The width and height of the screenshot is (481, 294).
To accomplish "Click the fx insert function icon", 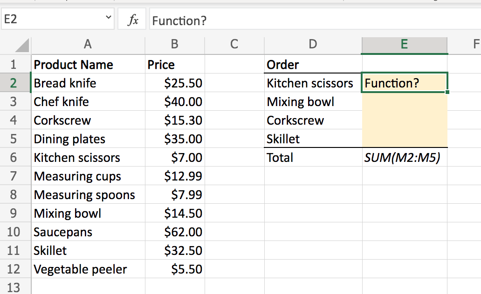I will click(133, 20).
